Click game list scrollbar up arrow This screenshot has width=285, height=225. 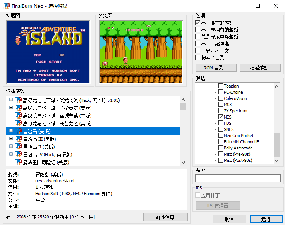[184, 100]
